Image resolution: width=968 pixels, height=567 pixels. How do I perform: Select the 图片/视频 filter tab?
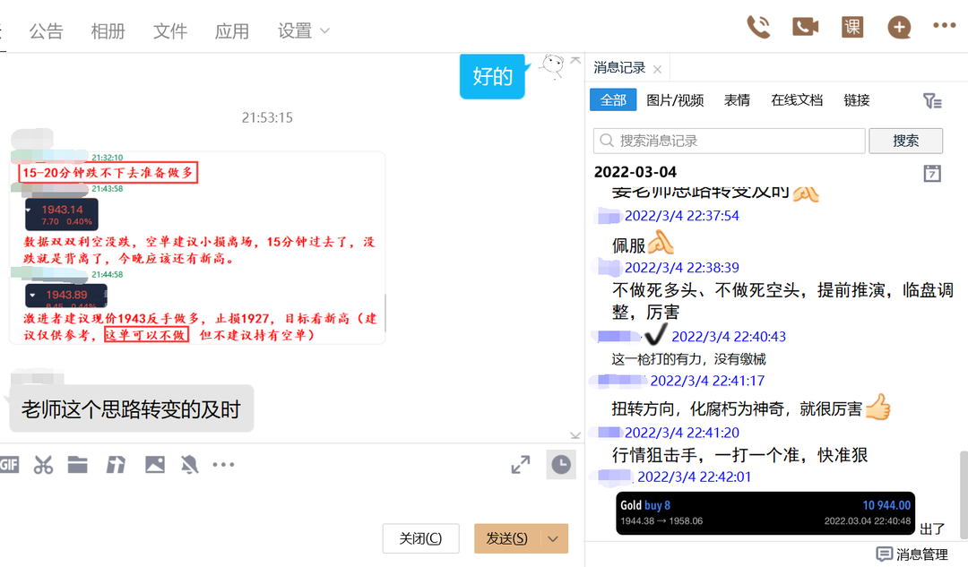pyautogui.click(x=675, y=100)
